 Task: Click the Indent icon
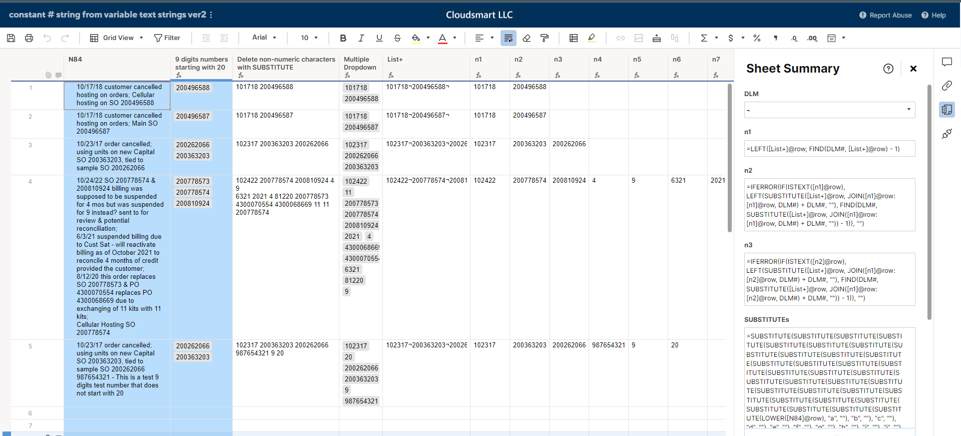tap(224, 38)
